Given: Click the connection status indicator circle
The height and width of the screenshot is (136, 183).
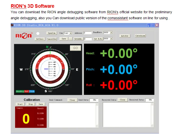Looking at the screenshot, I should click(x=38, y=33).
